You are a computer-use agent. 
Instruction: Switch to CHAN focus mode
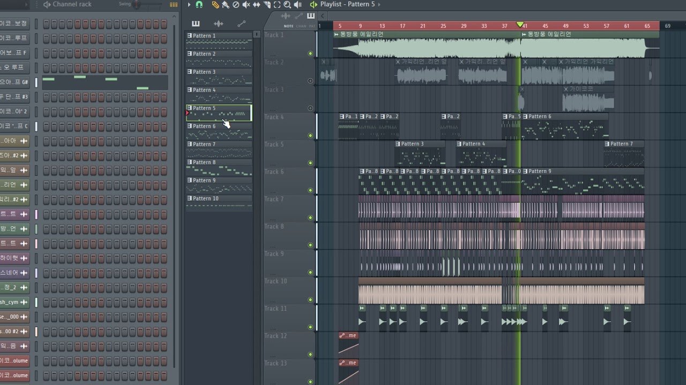point(301,26)
